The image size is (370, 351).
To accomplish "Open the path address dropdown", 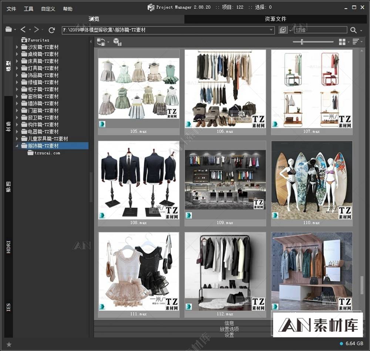I will tap(271, 30).
